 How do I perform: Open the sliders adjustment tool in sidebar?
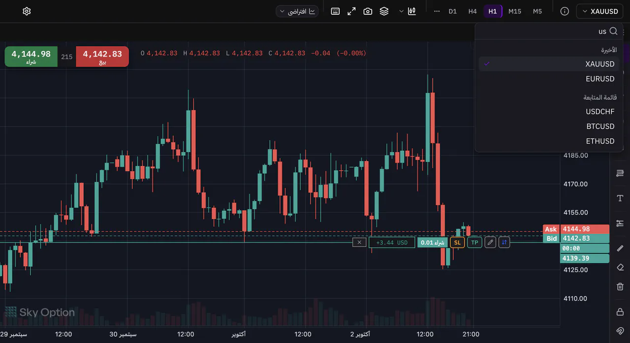click(x=620, y=223)
